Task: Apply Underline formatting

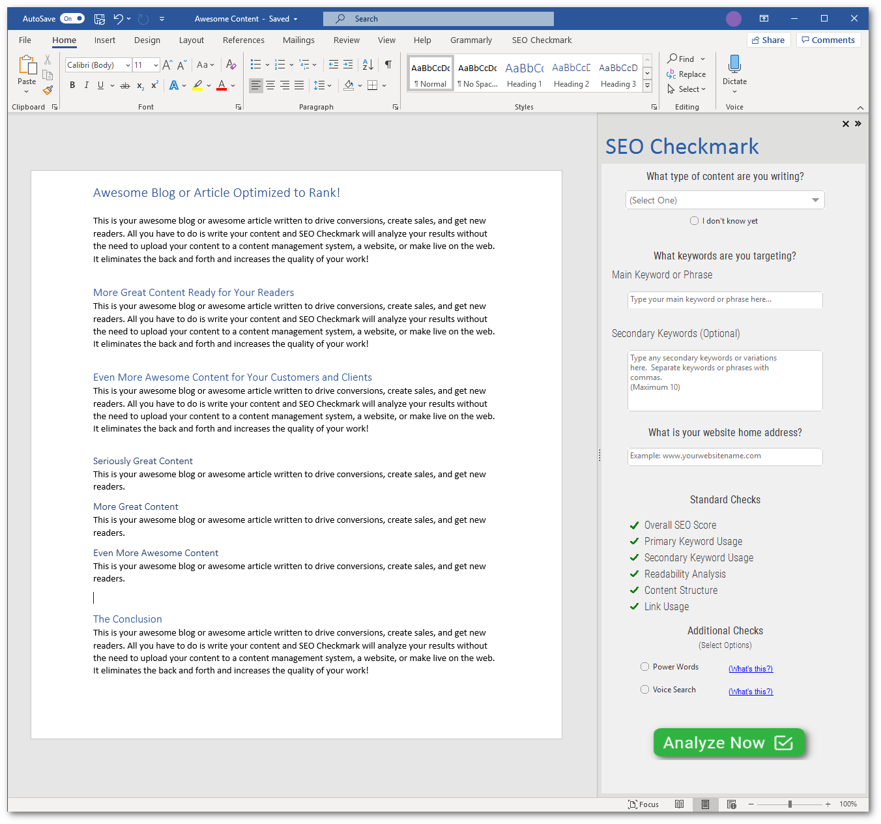Action: point(100,85)
